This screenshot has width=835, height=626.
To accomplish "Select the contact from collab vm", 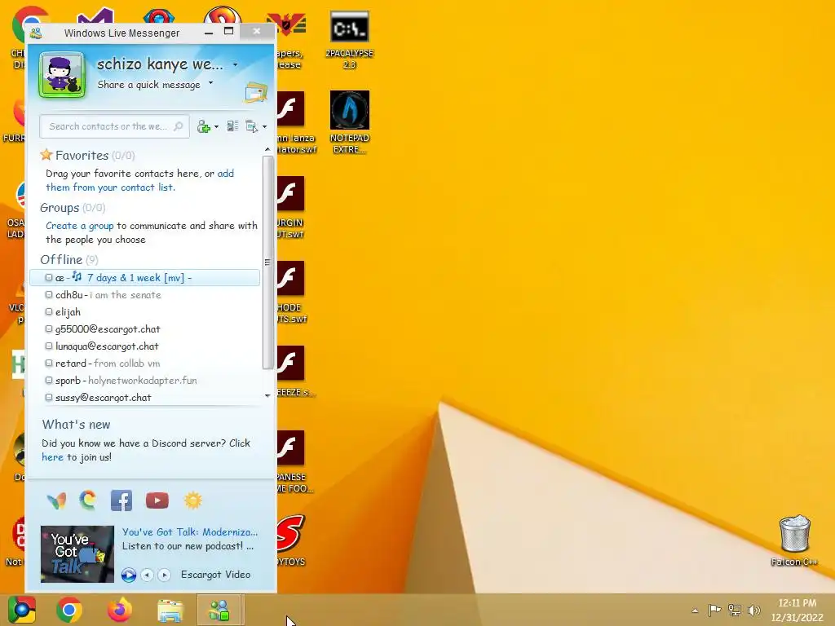I will point(145,363).
